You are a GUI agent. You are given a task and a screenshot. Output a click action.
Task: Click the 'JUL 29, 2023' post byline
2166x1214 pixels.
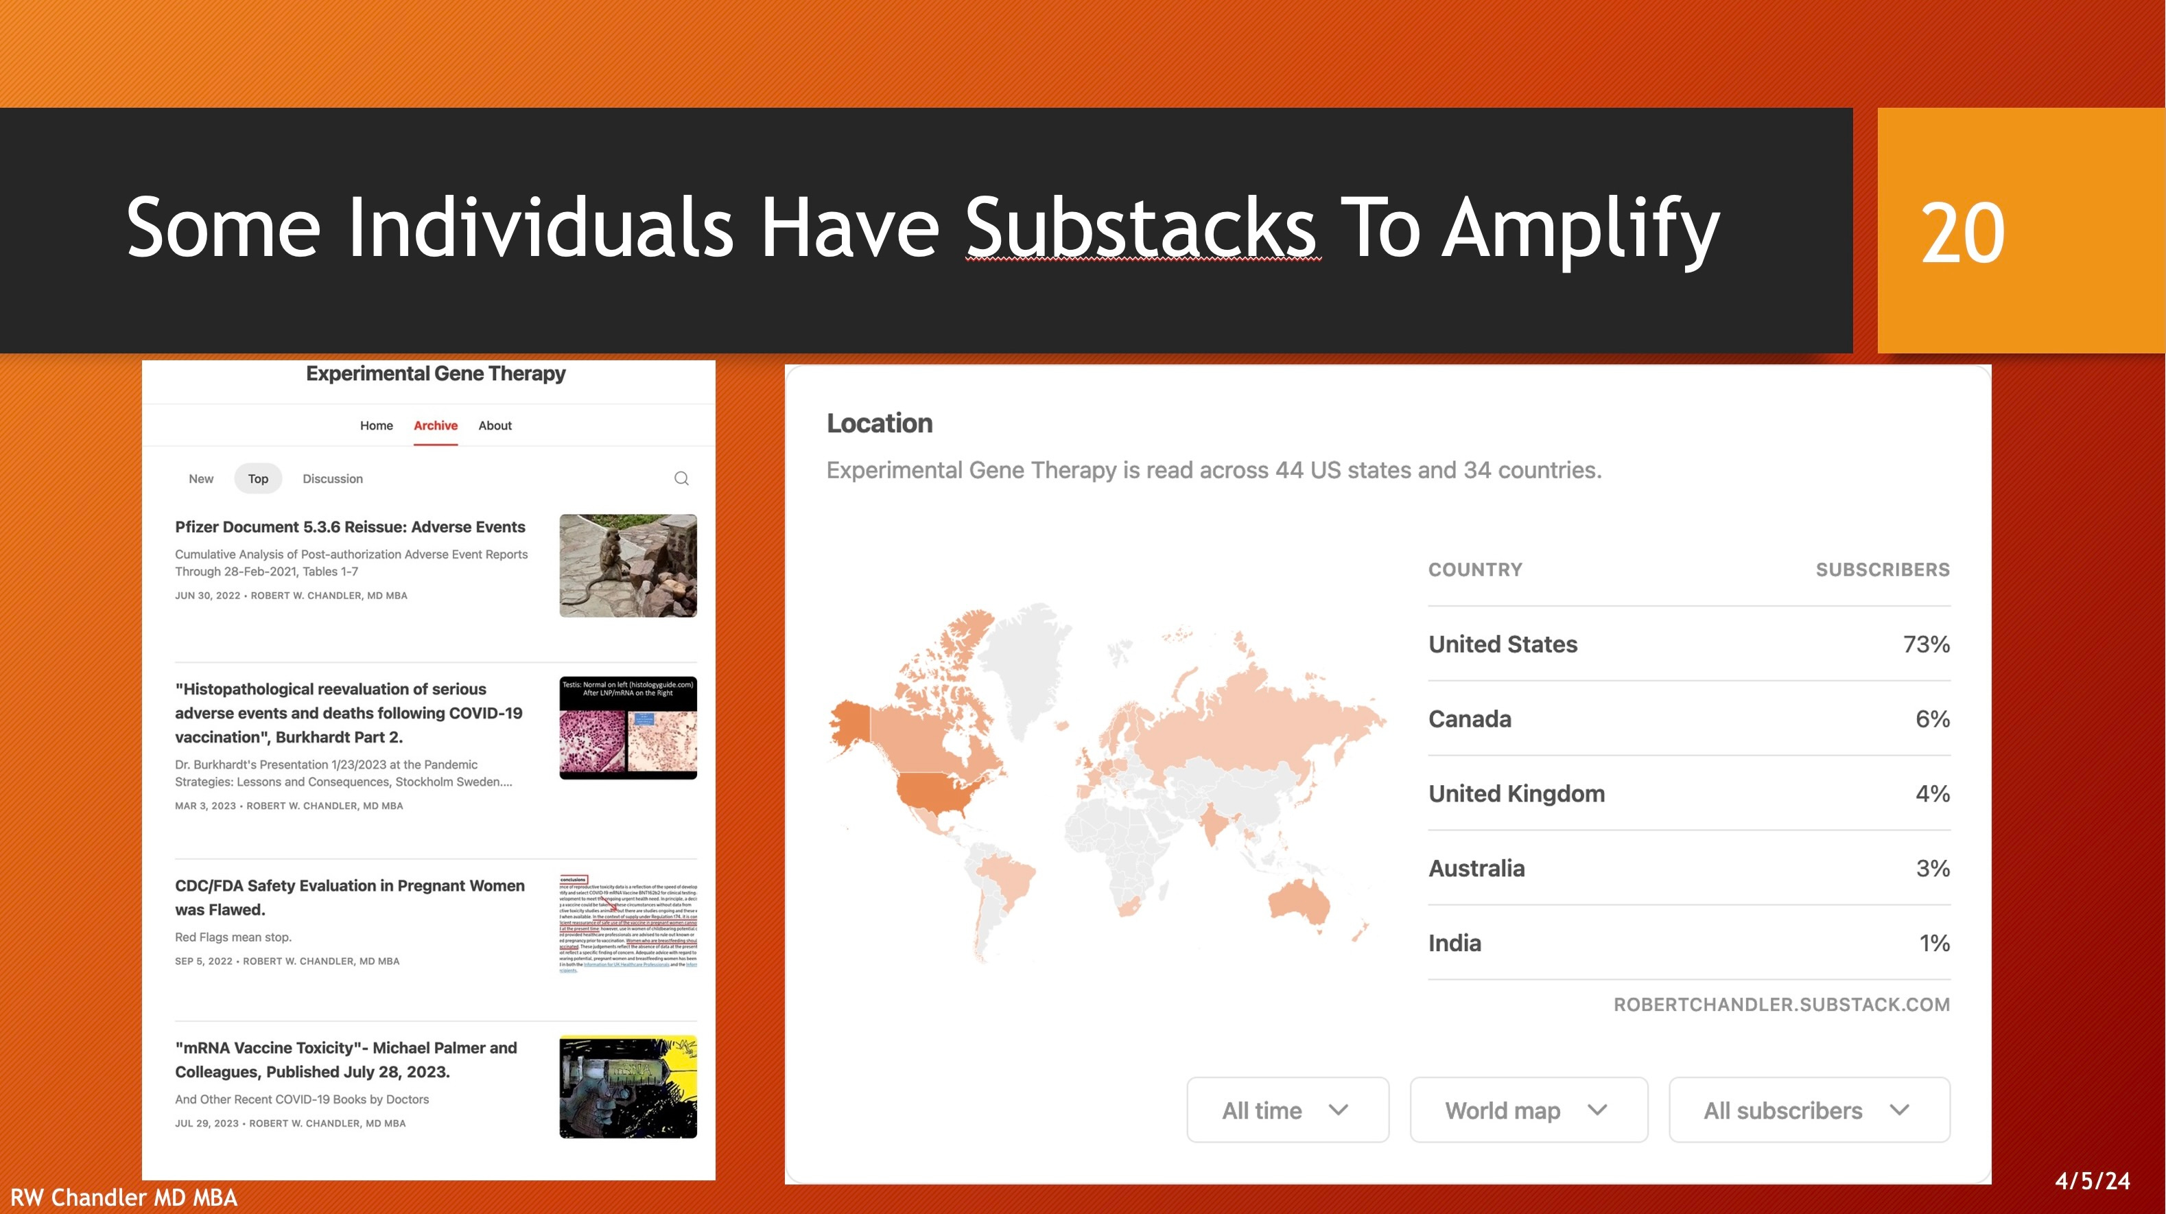tap(290, 1124)
